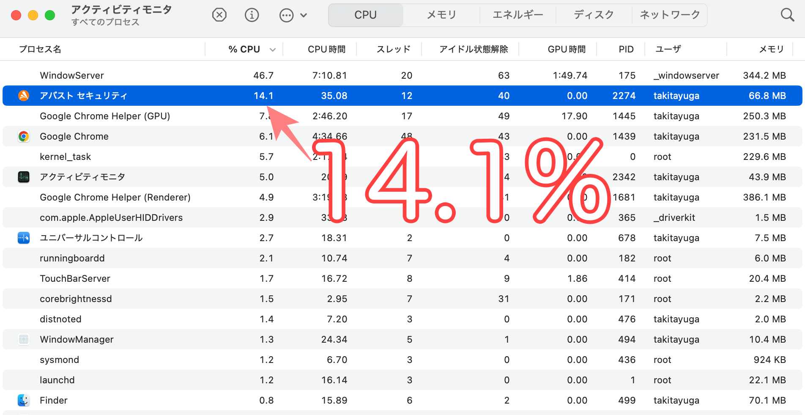Screen dimensions: 805x415
Task: Click the 924 KB memory value
Action: pyautogui.click(x=769, y=360)
